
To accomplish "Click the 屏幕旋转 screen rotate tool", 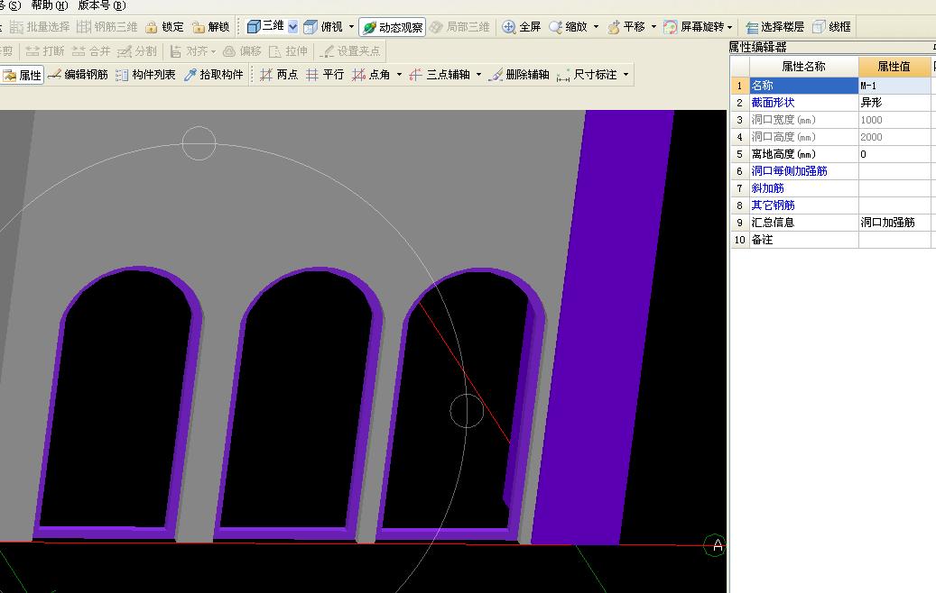I will point(694,27).
